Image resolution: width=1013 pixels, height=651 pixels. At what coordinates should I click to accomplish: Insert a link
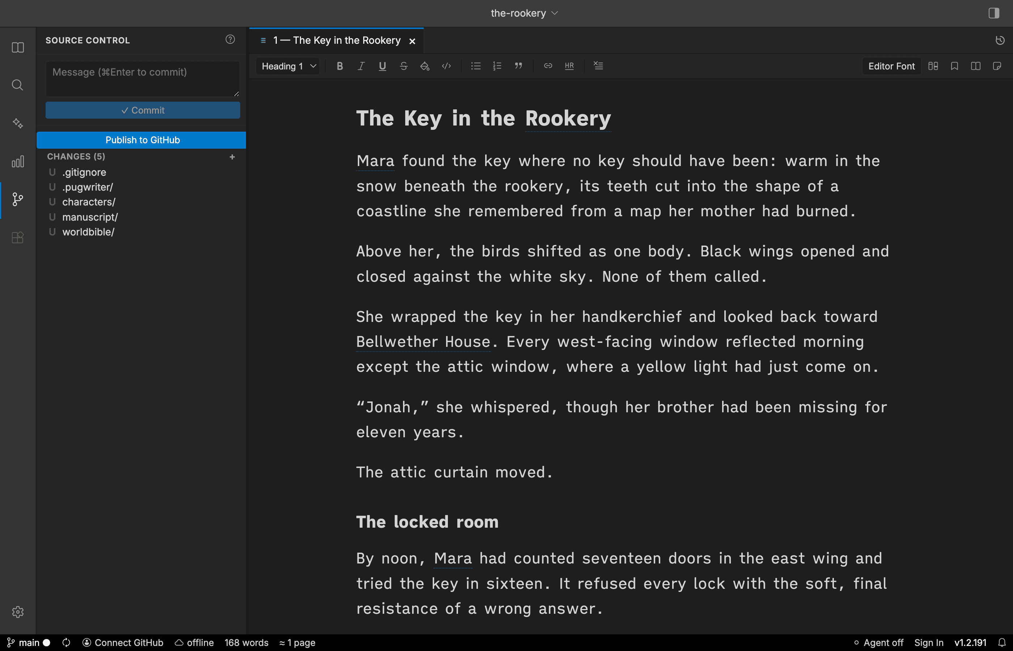(x=548, y=66)
